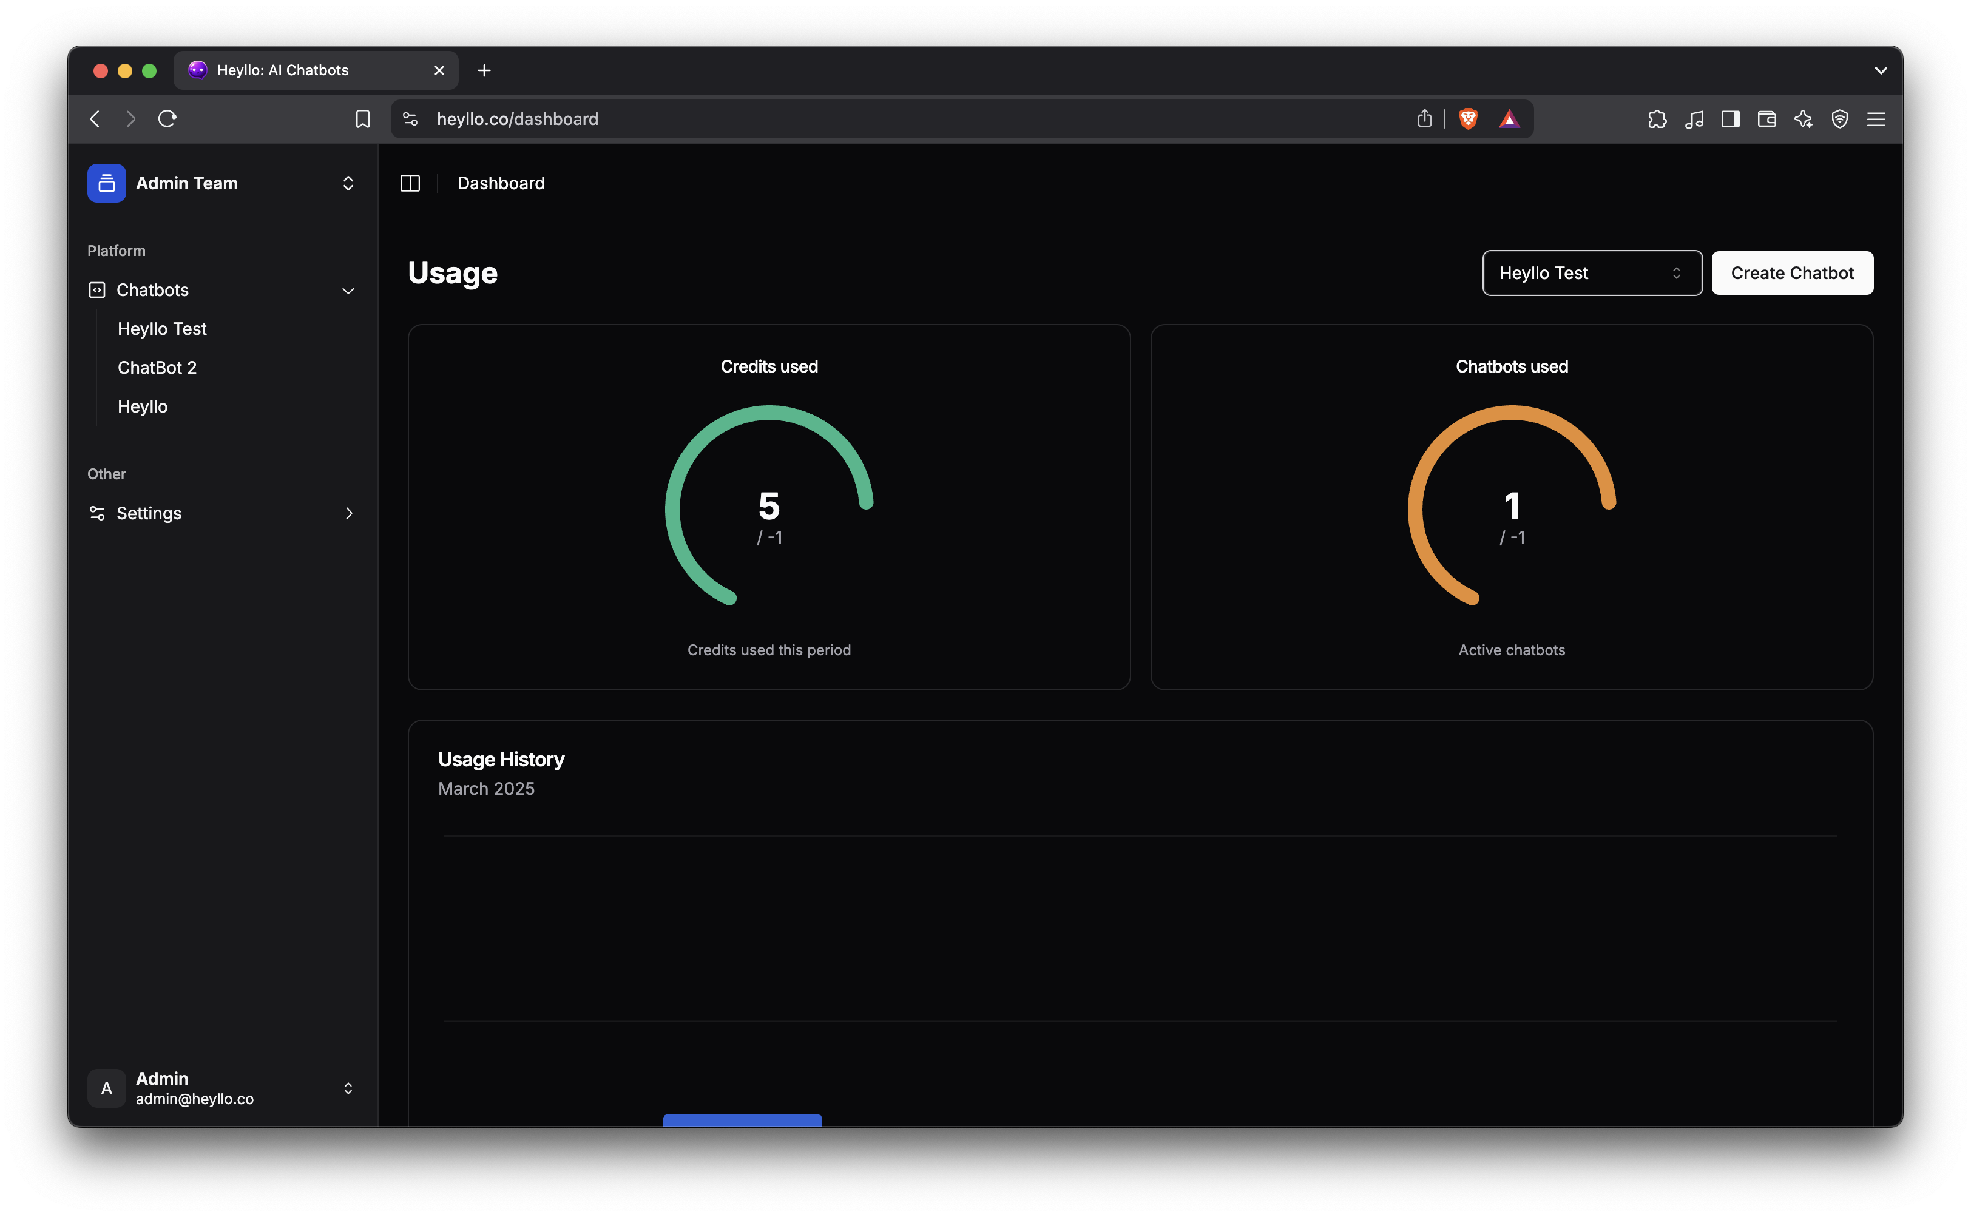Click the Credits used this period text
1971x1217 pixels.
coord(769,650)
